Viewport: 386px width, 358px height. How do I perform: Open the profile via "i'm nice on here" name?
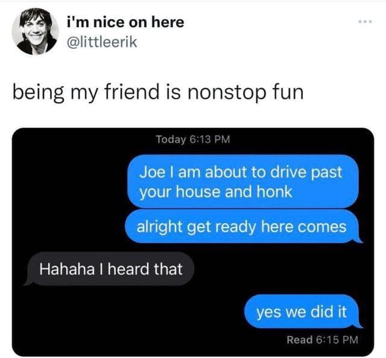125,22
